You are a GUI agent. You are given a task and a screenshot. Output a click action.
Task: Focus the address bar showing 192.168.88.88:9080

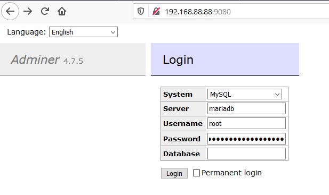click(231, 12)
